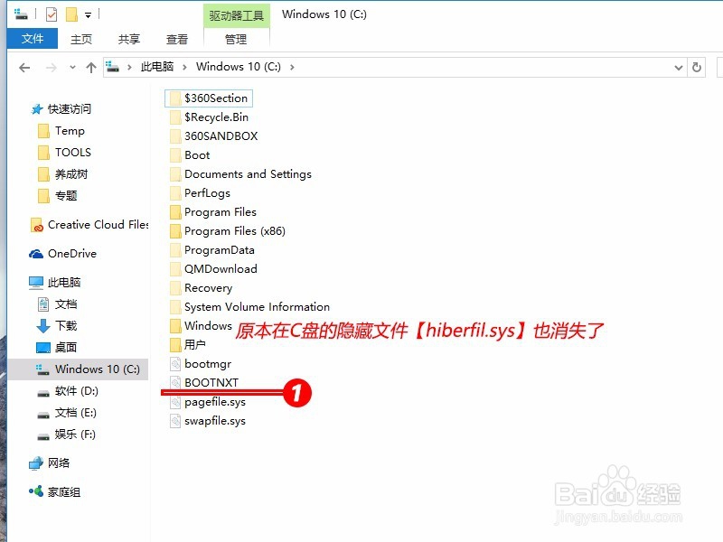The image size is (723, 542).
Task: Open the address bar history dropdown
Action: tap(679, 67)
